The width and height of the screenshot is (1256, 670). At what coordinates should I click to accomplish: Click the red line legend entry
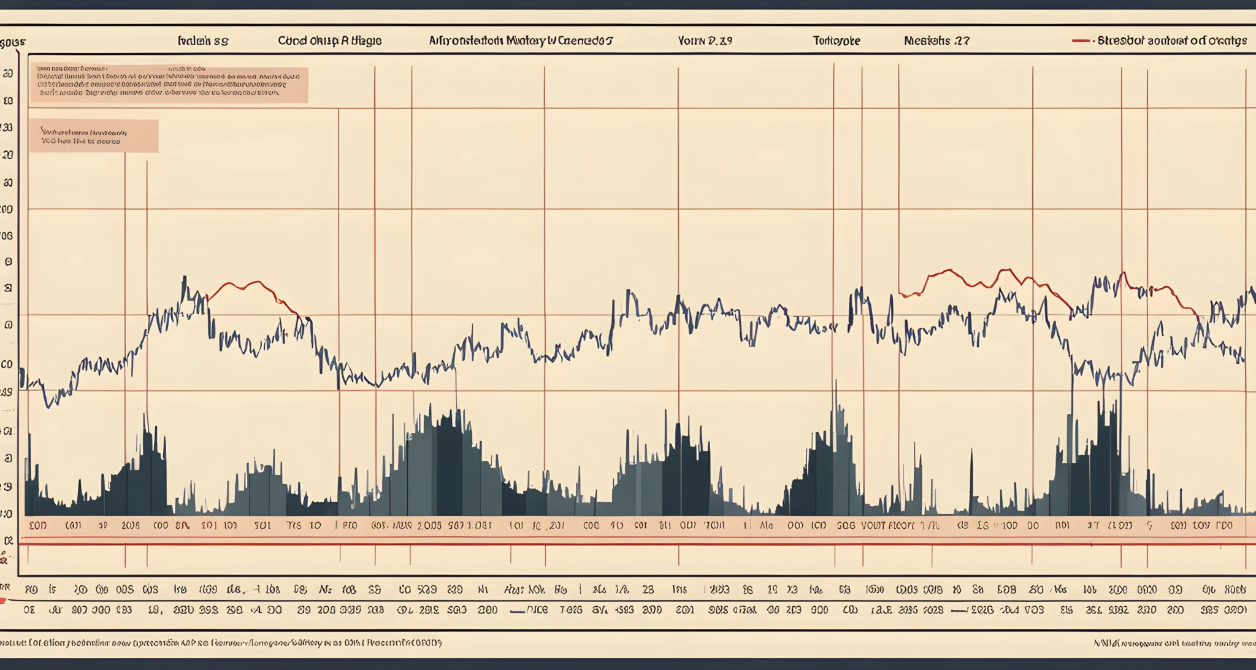[x=1159, y=40]
